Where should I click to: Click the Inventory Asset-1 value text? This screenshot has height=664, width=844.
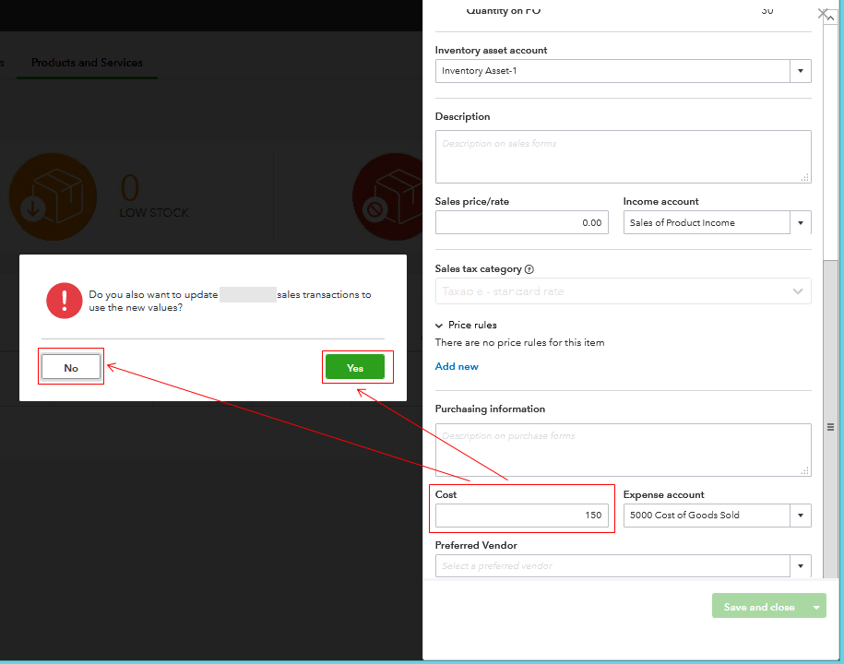pos(479,71)
